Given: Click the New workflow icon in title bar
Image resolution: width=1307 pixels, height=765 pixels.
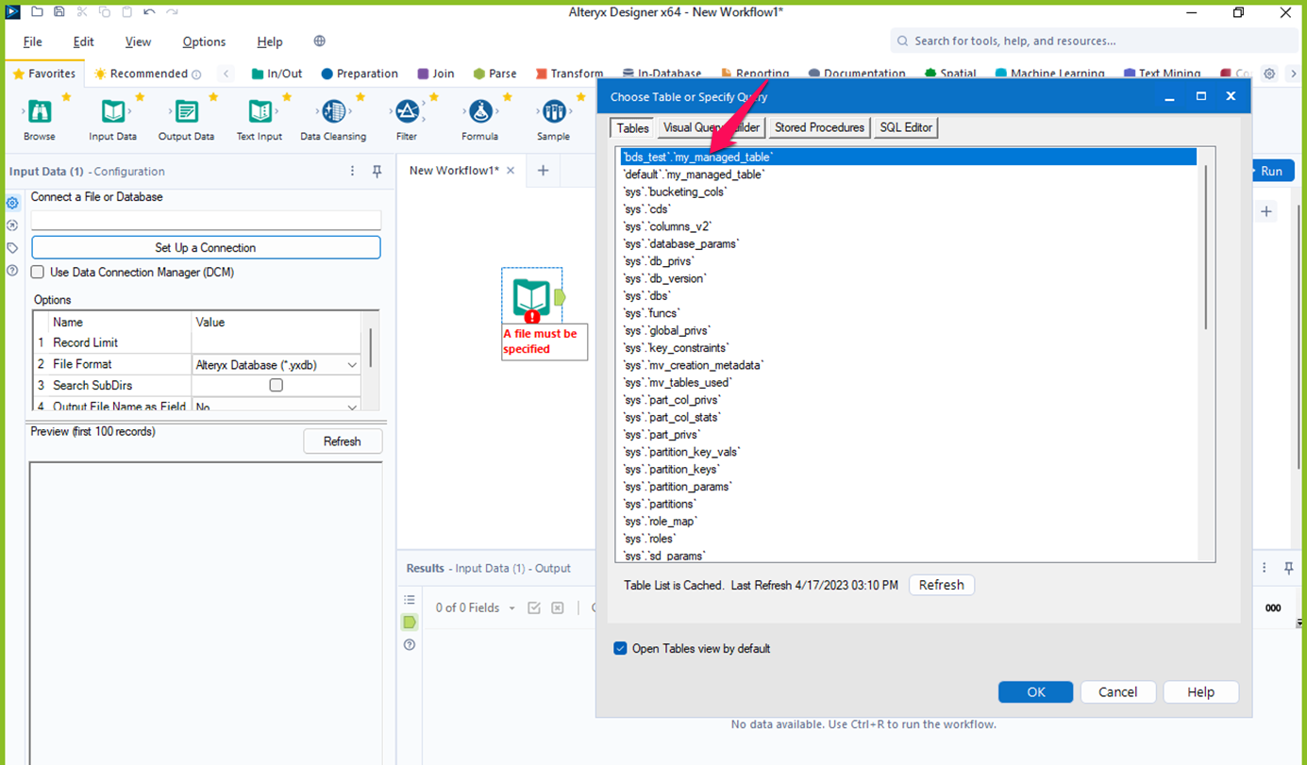Looking at the screenshot, I should click(x=37, y=12).
